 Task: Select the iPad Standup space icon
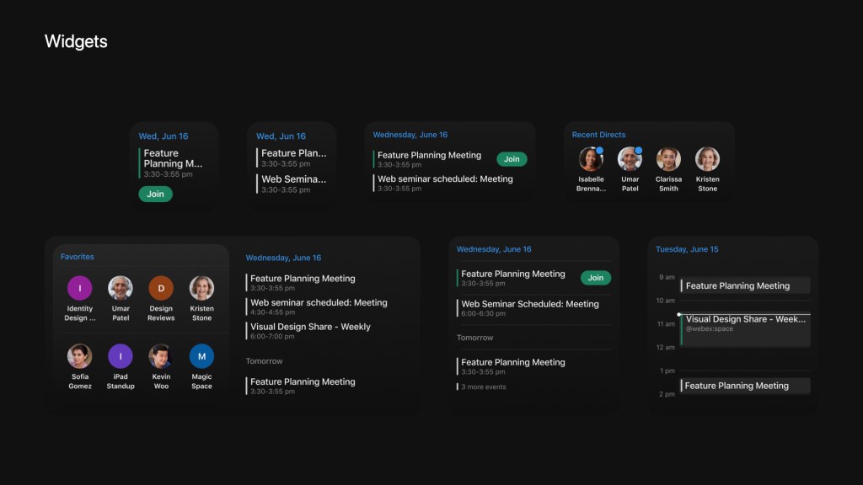(121, 356)
